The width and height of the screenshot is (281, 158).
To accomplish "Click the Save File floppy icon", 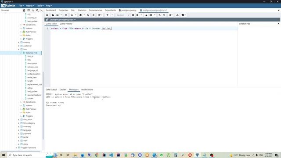I will pyautogui.click(x=58, y=15).
